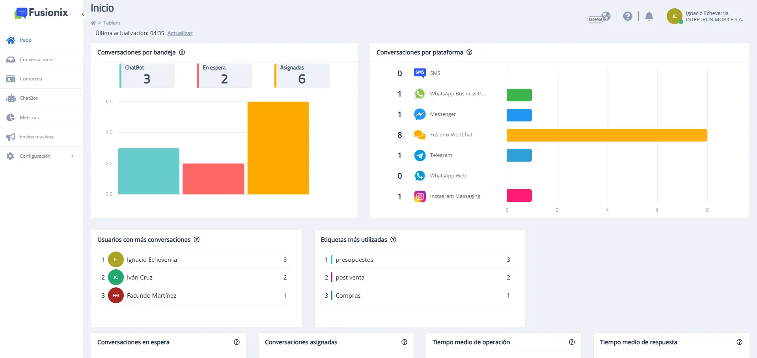Show help for Tiempo medio de respuesta
The image size is (757, 358).
click(x=739, y=342)
